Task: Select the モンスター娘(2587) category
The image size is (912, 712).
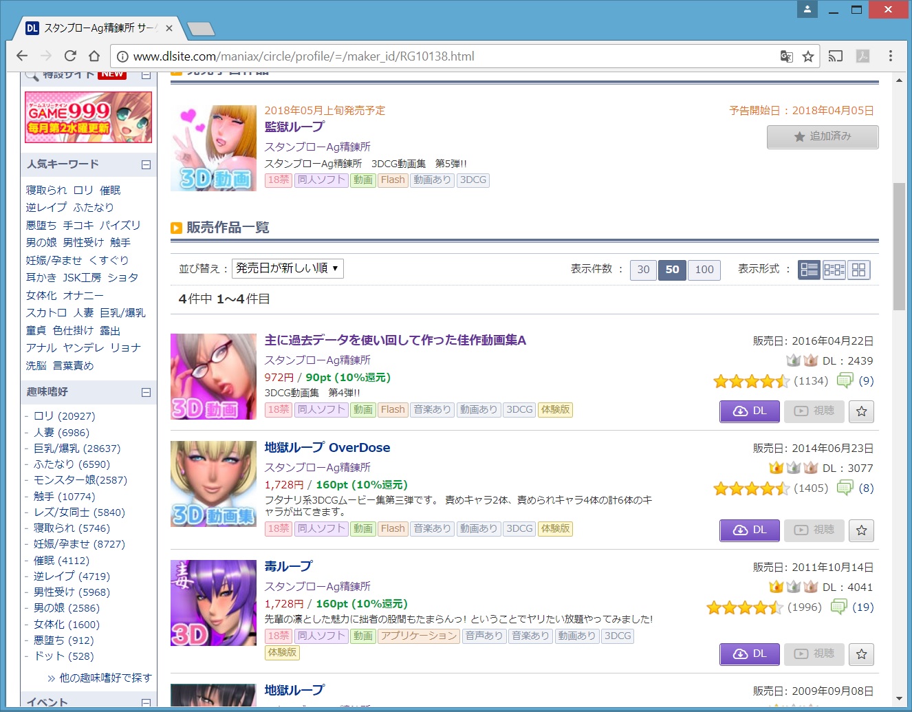Action: (80, 480)
